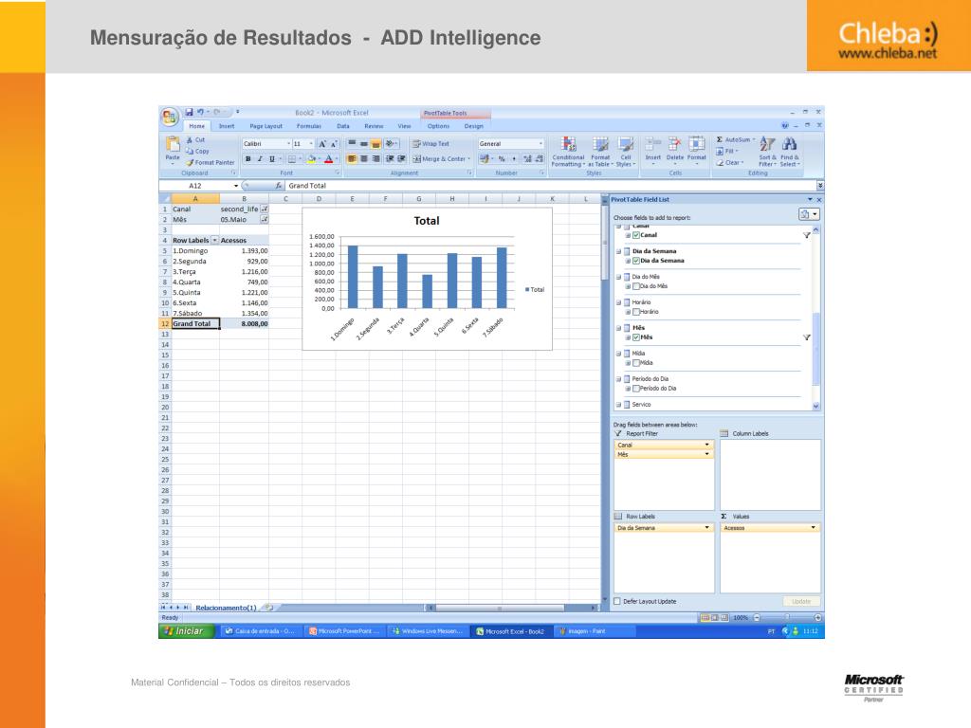Toggle underline formatting
This screenshot has height=728, width=971.
pyautogui.click(x=271, y=159)
